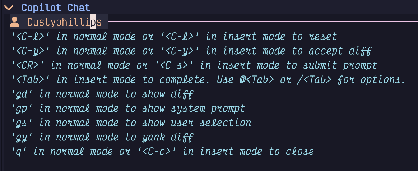
Task: Click the '<C-l>' reset help line
Action: [x=174, y=36]
